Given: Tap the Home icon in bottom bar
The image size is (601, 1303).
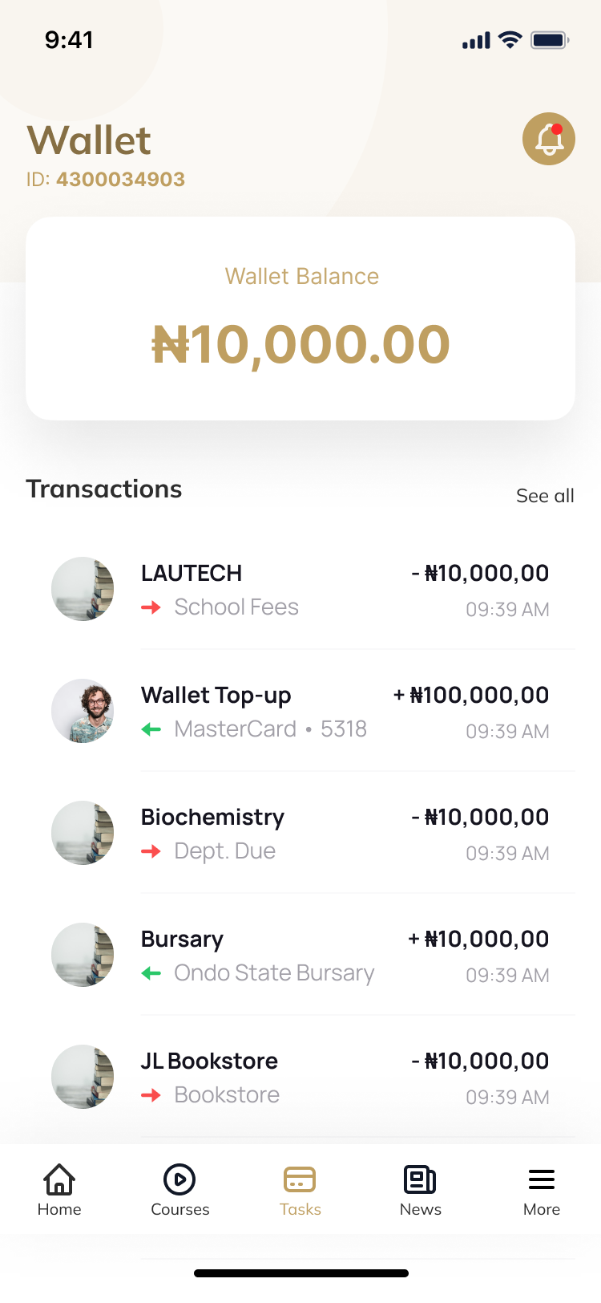Looking at the screenshot, I should tap(59, 1179).
